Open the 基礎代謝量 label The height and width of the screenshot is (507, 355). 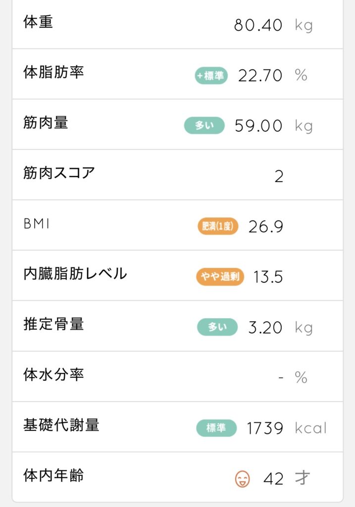point(61,425)
